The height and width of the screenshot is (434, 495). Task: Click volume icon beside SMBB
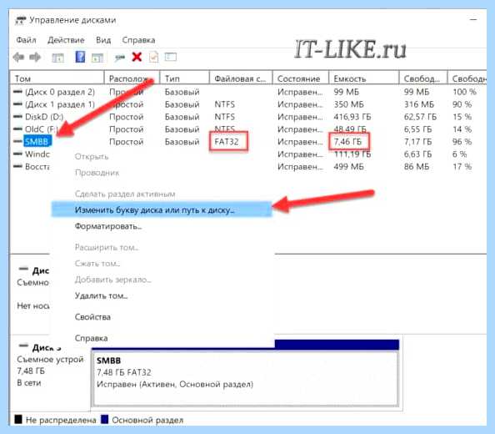click(18, 141)
